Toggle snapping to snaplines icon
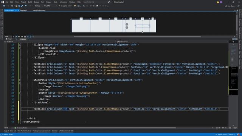 pyautogui.click(x=28, y=37)
